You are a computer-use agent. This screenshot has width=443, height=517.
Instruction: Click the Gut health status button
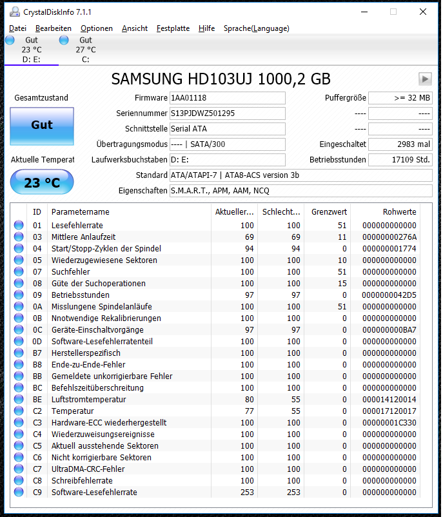point(42,126)
